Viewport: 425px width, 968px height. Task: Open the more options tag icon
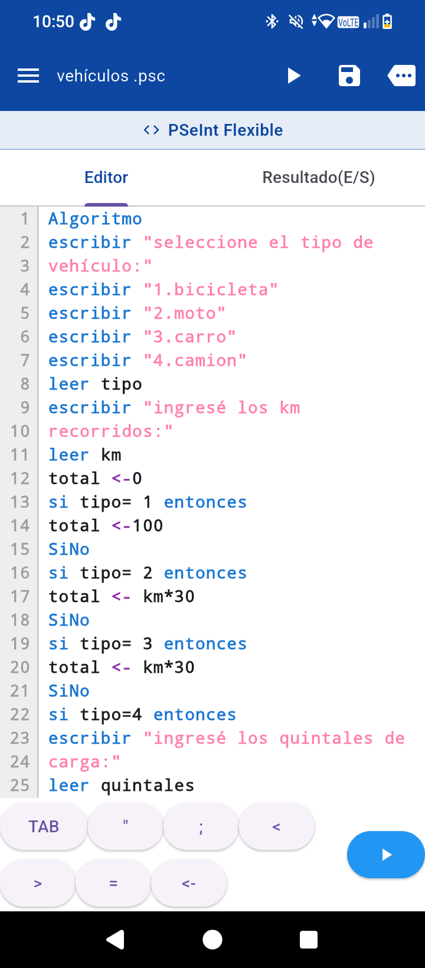(x=402, y=76)
